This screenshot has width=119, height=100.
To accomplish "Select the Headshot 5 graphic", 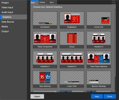I will pyautogui.click(x=72, y=60).
